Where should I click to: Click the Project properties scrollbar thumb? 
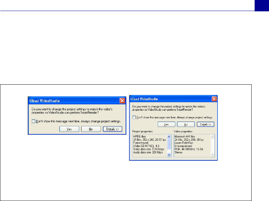(x=169, y=144)
